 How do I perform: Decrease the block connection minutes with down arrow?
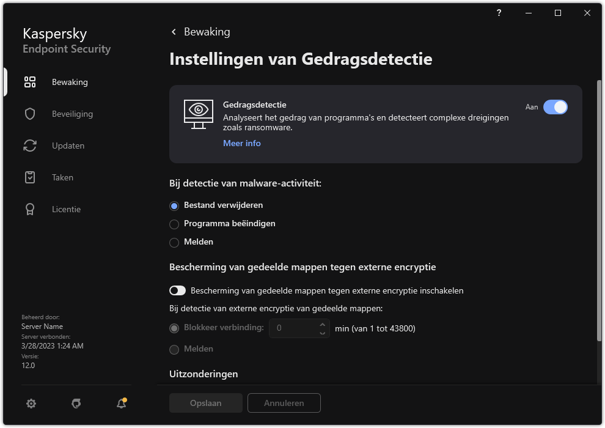[323, 332]
